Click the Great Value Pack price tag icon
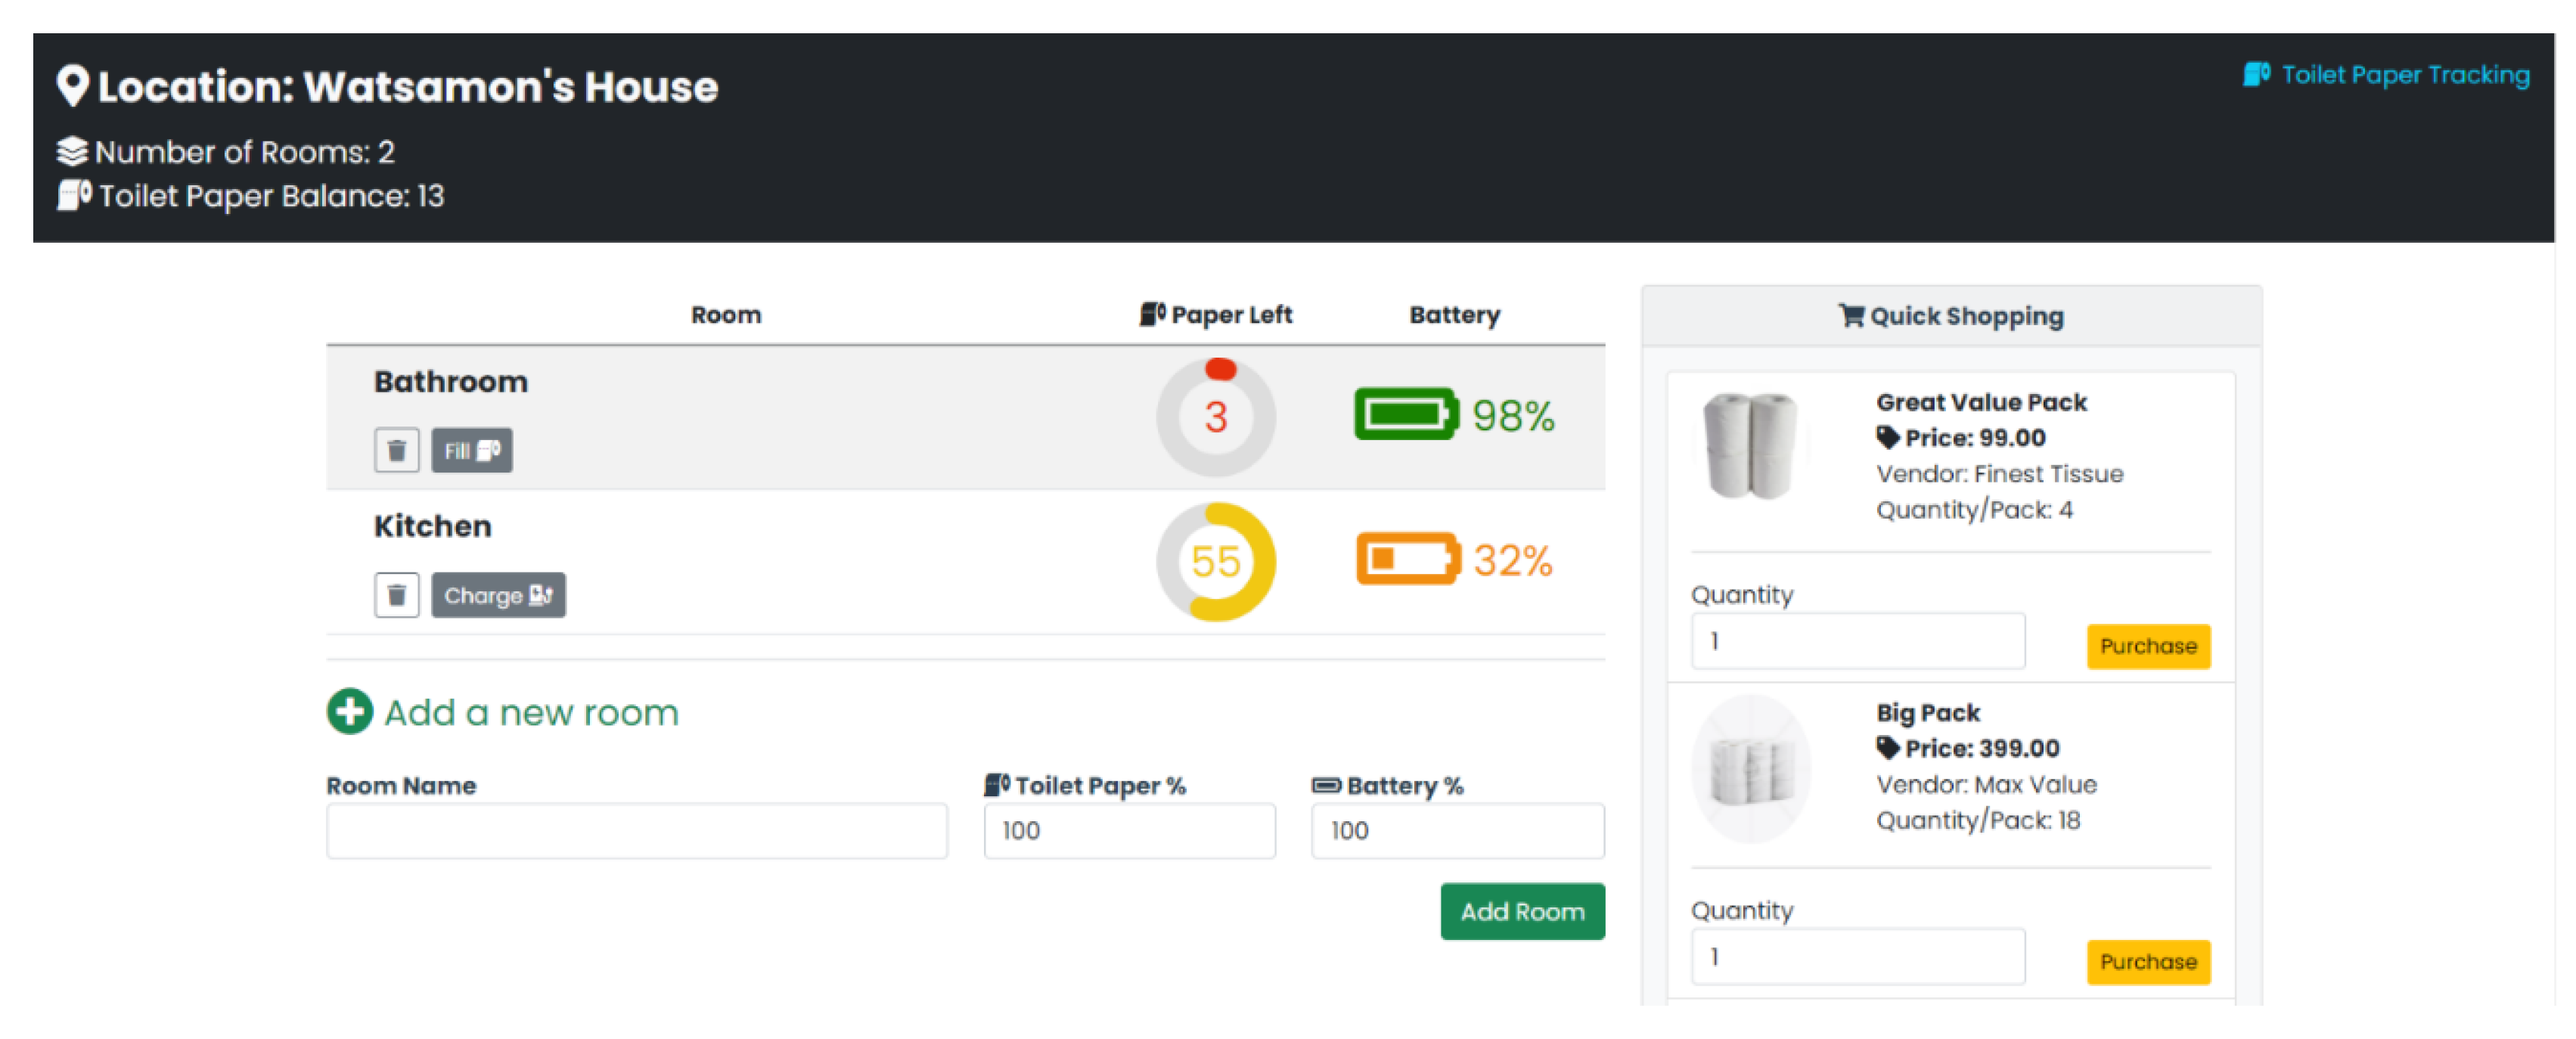Viewport: 2576px width, 1039px height. pos(1887,437)
